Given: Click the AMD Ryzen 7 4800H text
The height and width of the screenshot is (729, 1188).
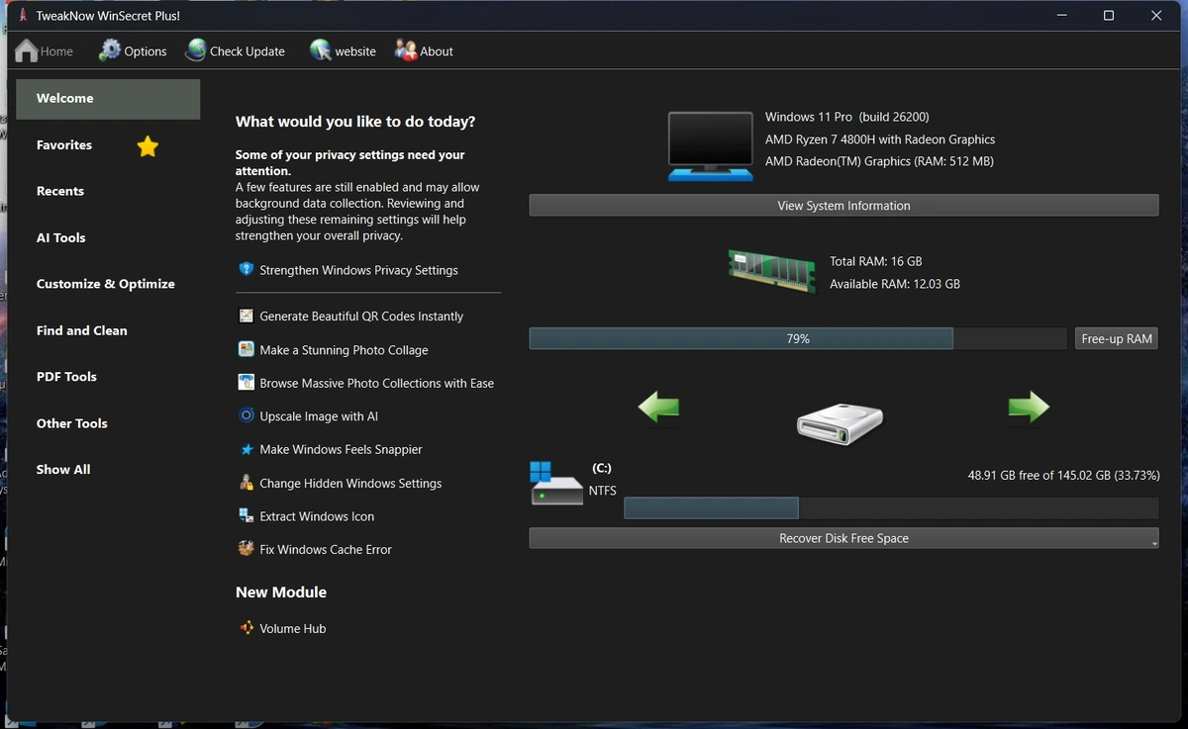Looking at the screenshot, I should point(880,139).
